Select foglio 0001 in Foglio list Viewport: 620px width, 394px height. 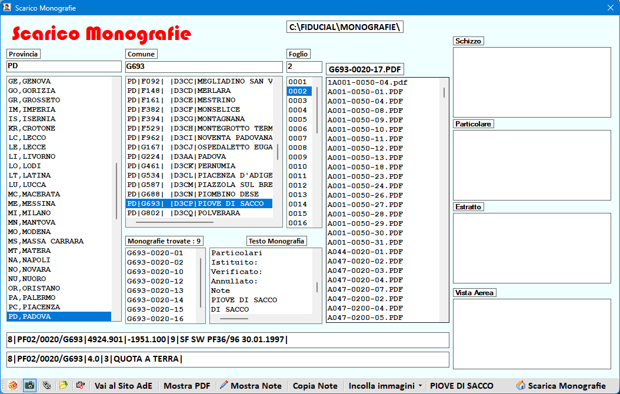pyautogui.click(x=299, y=82)
